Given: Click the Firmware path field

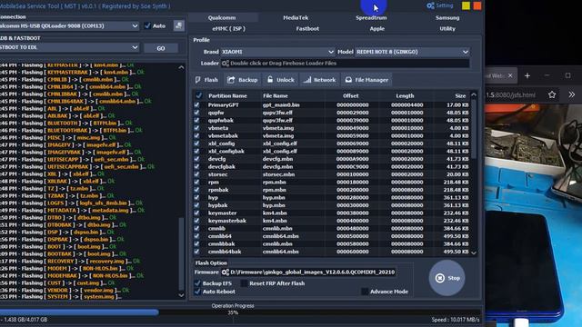Looking at the screenshot, I should point(308,272).
